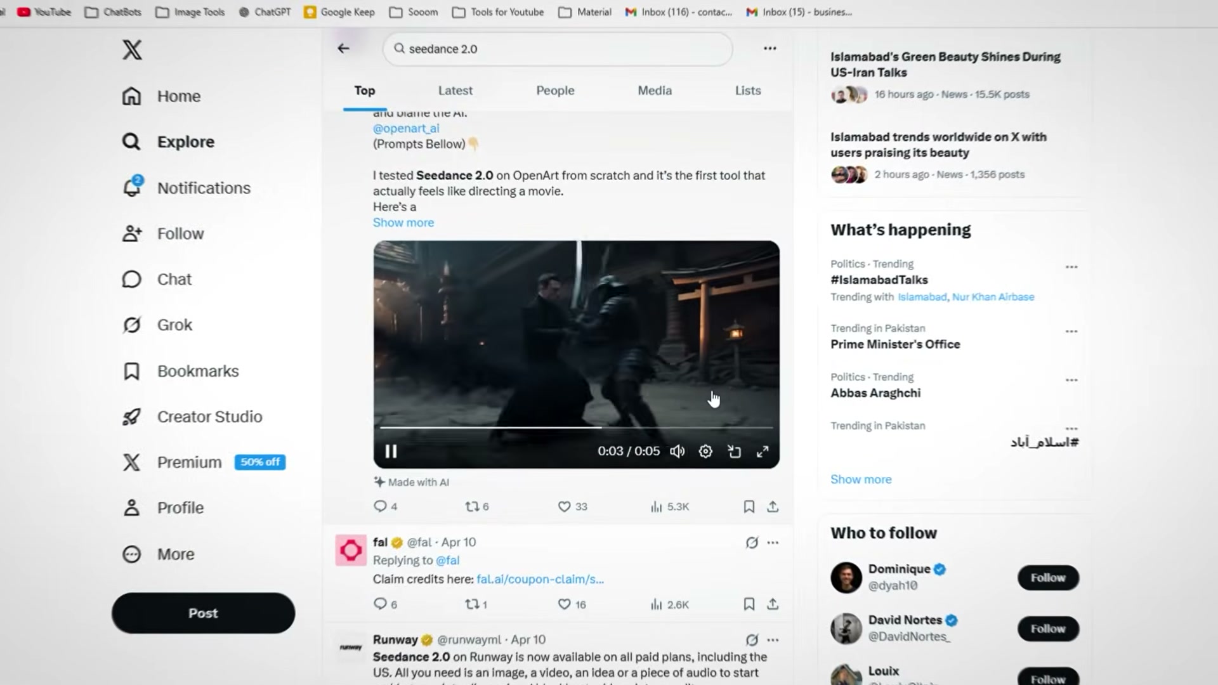This screenshot has width=1218, height=685.
Task: Expand the More sidebar menu
Action: tap(159, 554)
